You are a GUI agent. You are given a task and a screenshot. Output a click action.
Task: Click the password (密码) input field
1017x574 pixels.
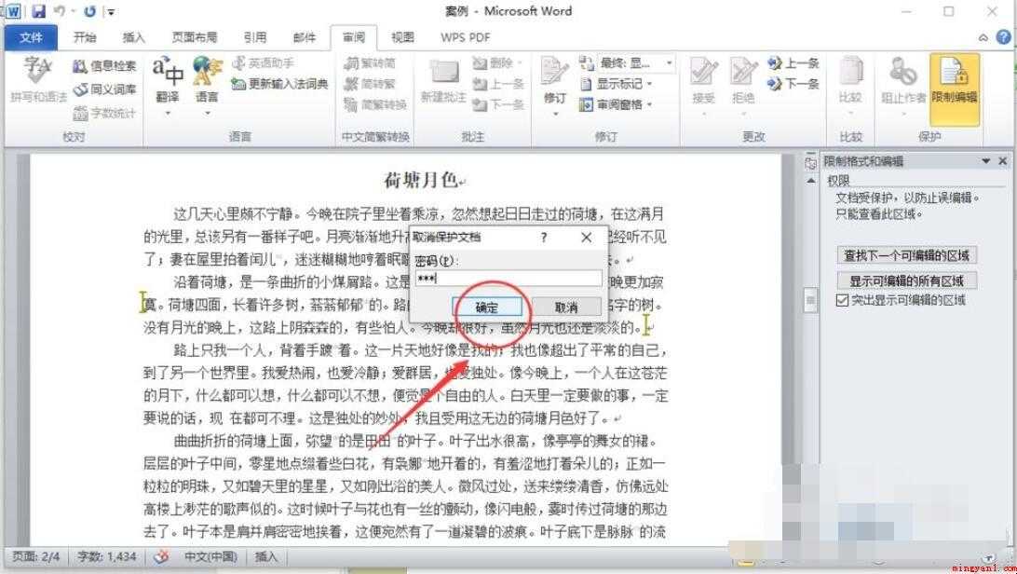tap(508, 279)
